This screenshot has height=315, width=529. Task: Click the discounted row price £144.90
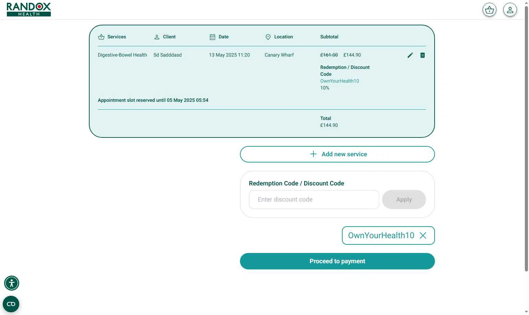[352, 55]
